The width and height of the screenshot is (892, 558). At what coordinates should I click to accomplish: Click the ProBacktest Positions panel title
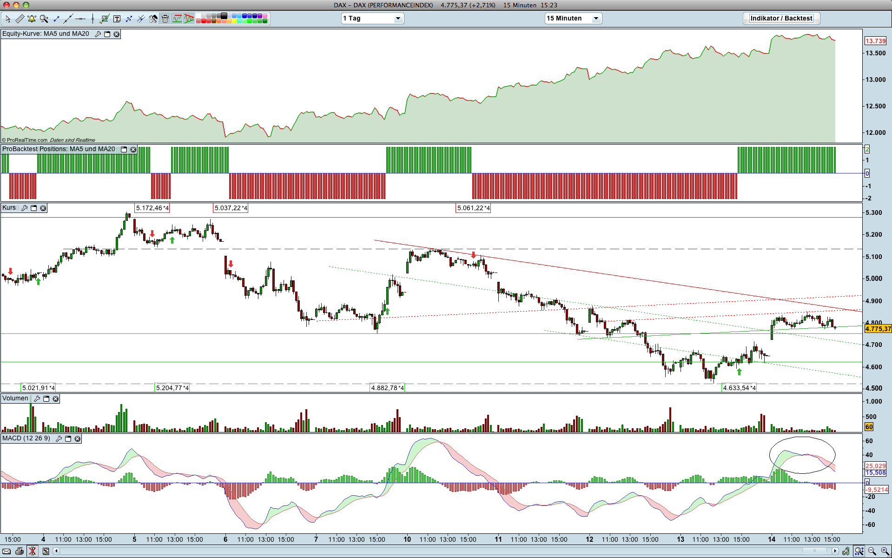[x=59, y=149]
